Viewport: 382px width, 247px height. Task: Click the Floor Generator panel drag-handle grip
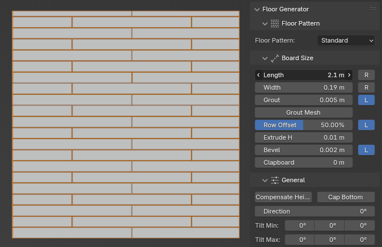(x=372, y=9)
